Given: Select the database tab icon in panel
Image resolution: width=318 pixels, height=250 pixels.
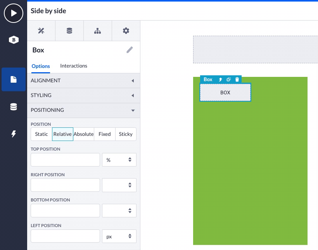Looking at the screenshot, I should tap(69, 31).
